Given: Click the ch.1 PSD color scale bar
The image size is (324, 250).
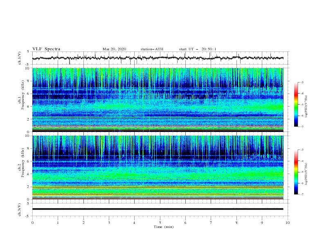Looking at the screenshot, I should point(296,104).
